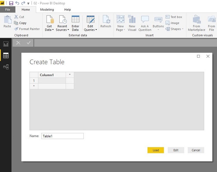Select row 1 header
The height and width of the screenshot is (172, 217).
(x=34, y=81)
